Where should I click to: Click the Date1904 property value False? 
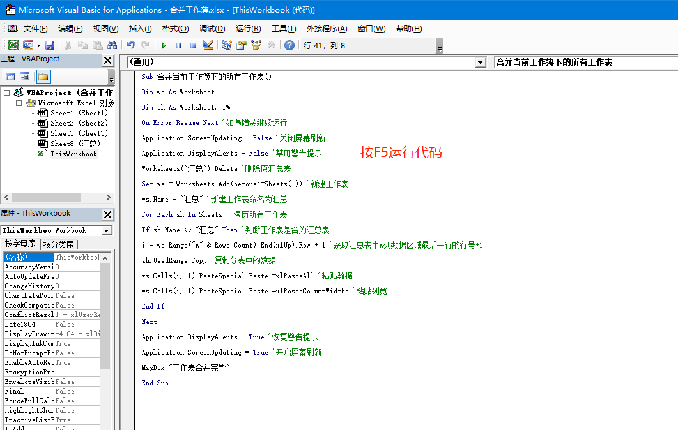click(77, 324)
